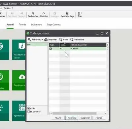The width and height of the screenshot is (132, 129).
Task: Click the Filtrer icon in Codes journaux
Action: click(x=60, y=39)
